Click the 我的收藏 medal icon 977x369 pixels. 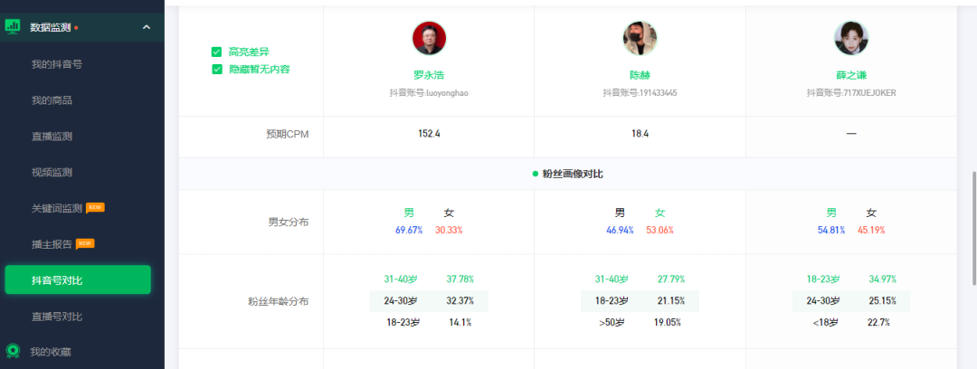pos(12,352)
